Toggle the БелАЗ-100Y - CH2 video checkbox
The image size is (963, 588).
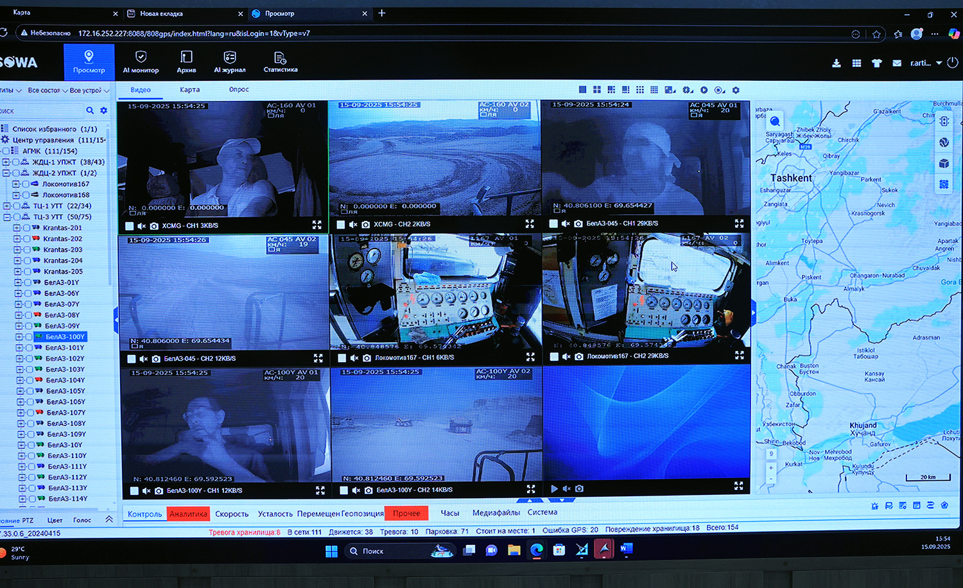click(x=344, y=490)
